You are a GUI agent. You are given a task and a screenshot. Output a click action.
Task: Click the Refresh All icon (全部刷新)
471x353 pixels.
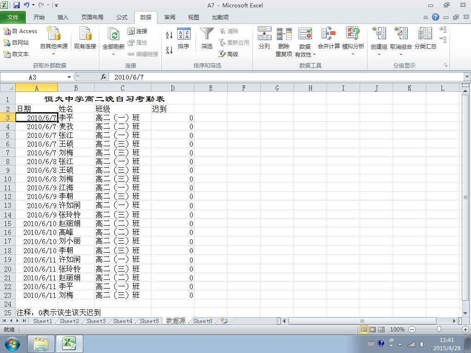click(x=114, y=34)
